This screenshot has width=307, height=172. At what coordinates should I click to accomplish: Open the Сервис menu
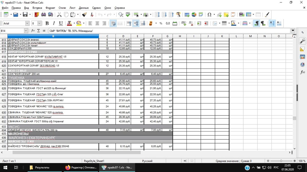[x=96, y=8]
